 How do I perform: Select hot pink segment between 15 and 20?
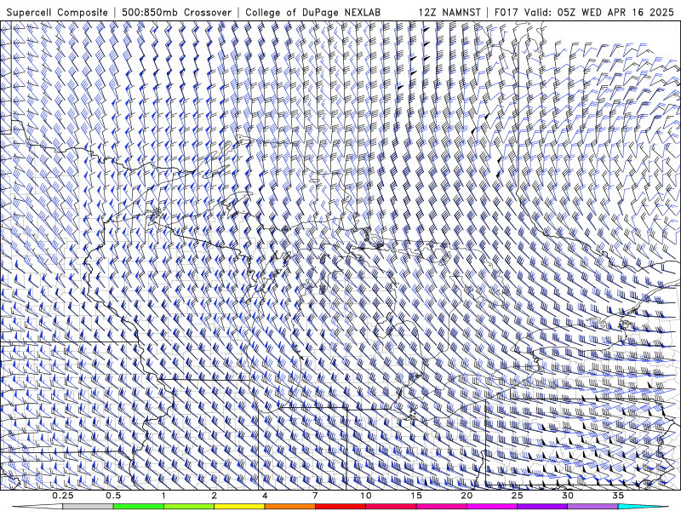click(441, 507)
